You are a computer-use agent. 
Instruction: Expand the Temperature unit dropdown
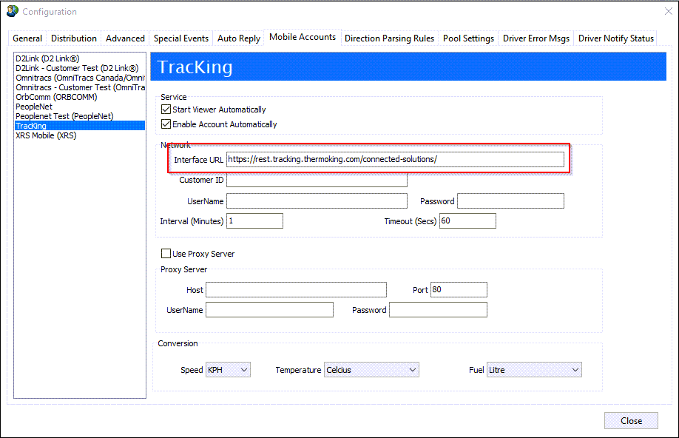click(x=371, y=370)
